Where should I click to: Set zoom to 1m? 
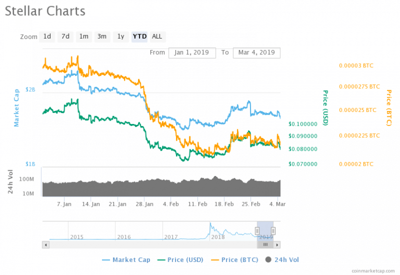point(84,37)
